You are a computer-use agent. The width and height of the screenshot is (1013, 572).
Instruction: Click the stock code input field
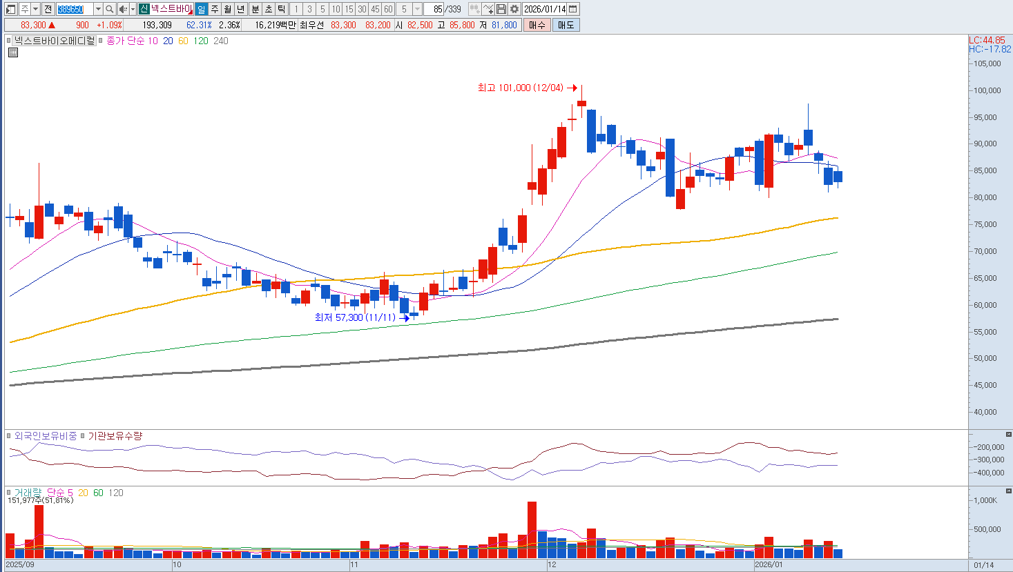click(x=73, y=9)
